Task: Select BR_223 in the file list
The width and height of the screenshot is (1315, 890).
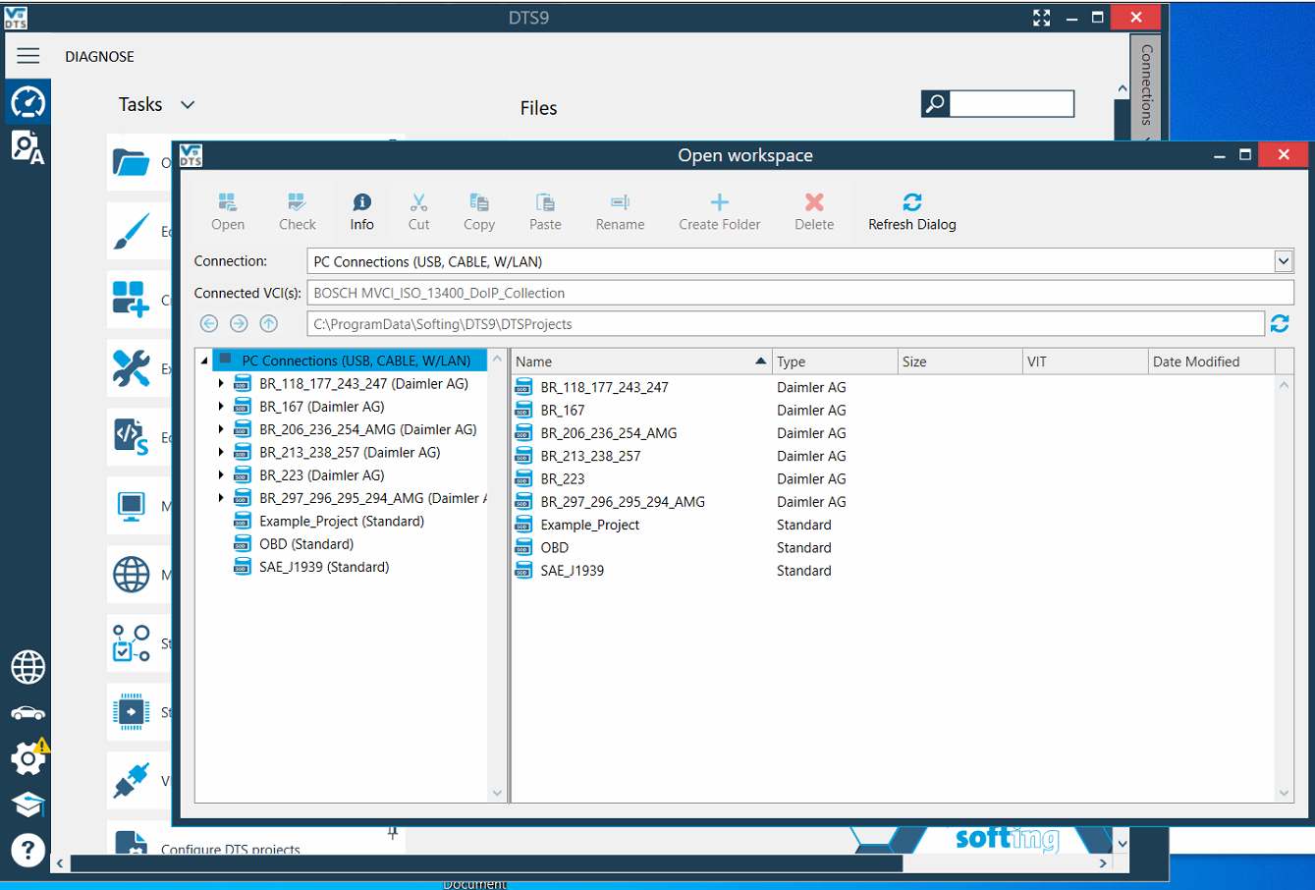Action: 562,479
